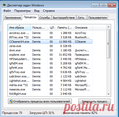Viewport: 119px width, 117px height.
Task: Select the csrss.exe process
Action: [x=50, y=46]
